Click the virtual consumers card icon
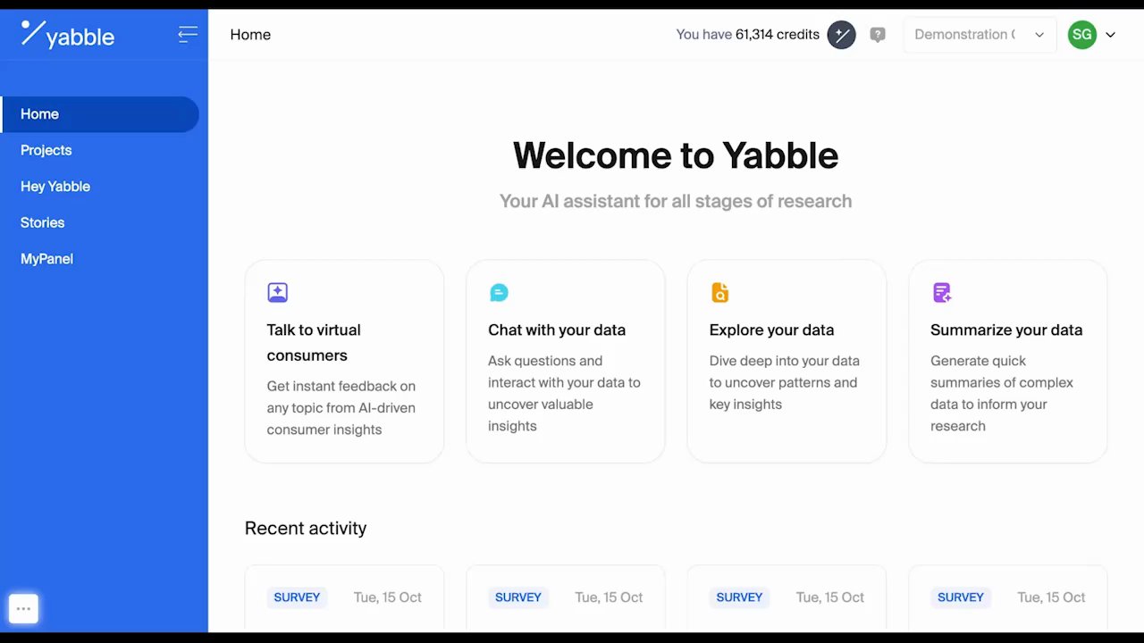This screenshot has width=1144, height=643. click(x=277, y=292)
